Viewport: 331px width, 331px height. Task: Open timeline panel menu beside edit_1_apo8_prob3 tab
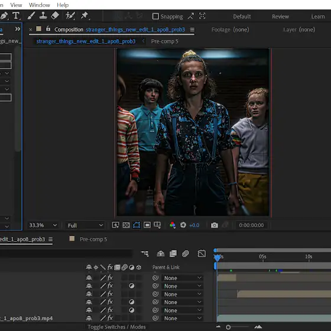pos(50,239)
